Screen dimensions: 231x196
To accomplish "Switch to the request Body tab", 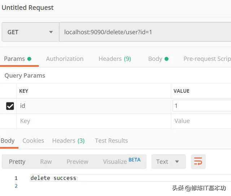I will pyautogui.click(x=158, y=59).
